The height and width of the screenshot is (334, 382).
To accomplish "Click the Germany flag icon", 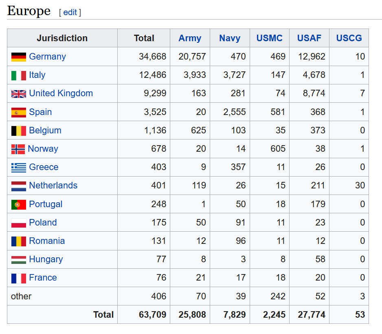I will (x=18, y=57).
